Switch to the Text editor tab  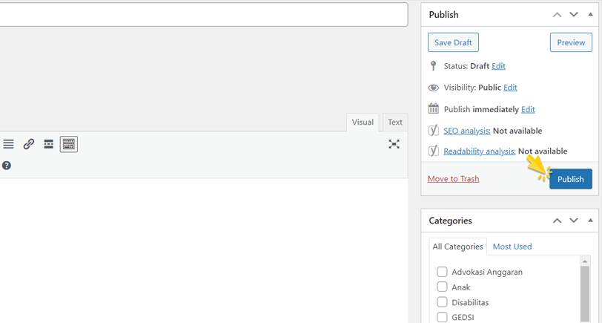(395, 123)
